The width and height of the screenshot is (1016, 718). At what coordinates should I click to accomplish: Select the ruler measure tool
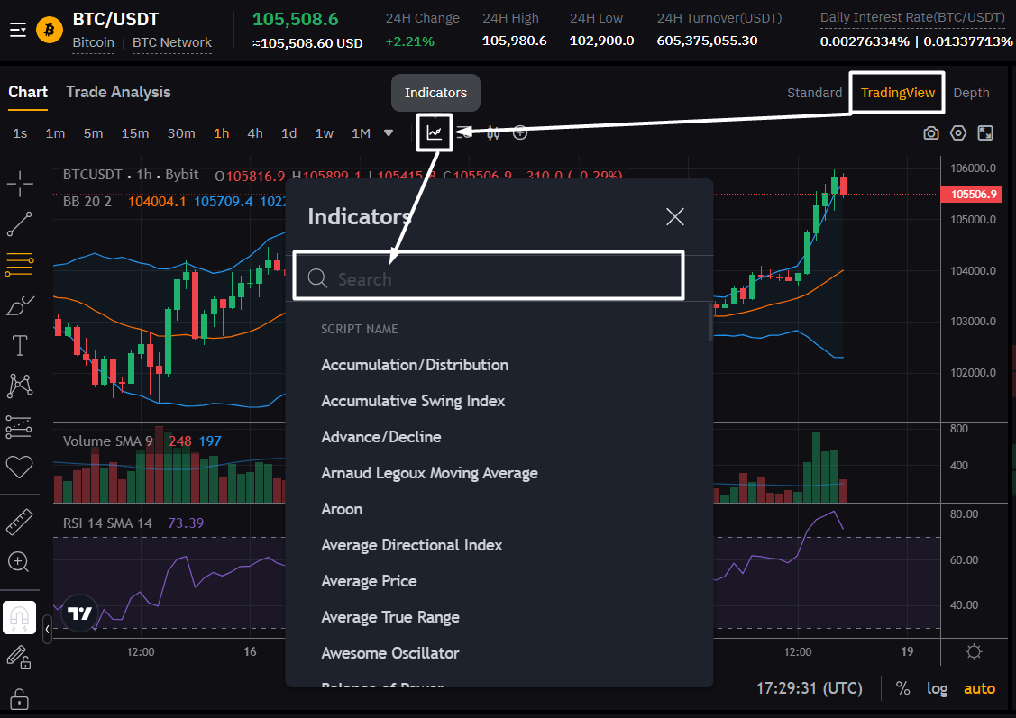[20, 522]
